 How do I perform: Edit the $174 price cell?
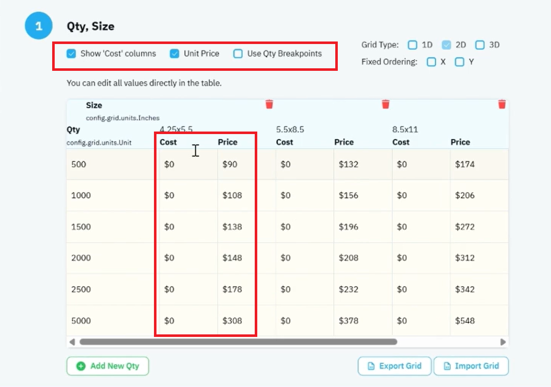(x=479, y=164)
